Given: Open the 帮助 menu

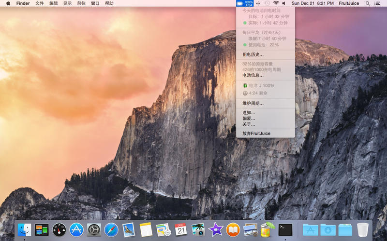Looking at the screenshot, I should [x=109, y=3].
